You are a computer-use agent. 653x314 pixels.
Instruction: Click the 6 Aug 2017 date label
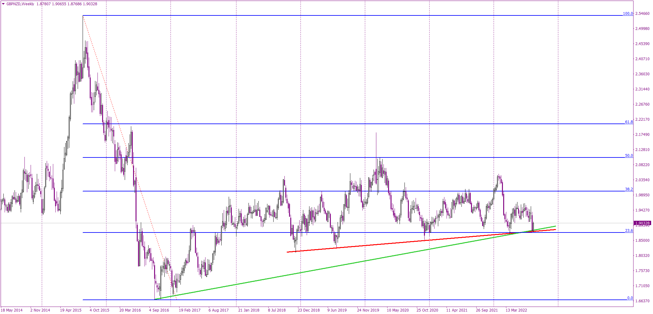218,310
